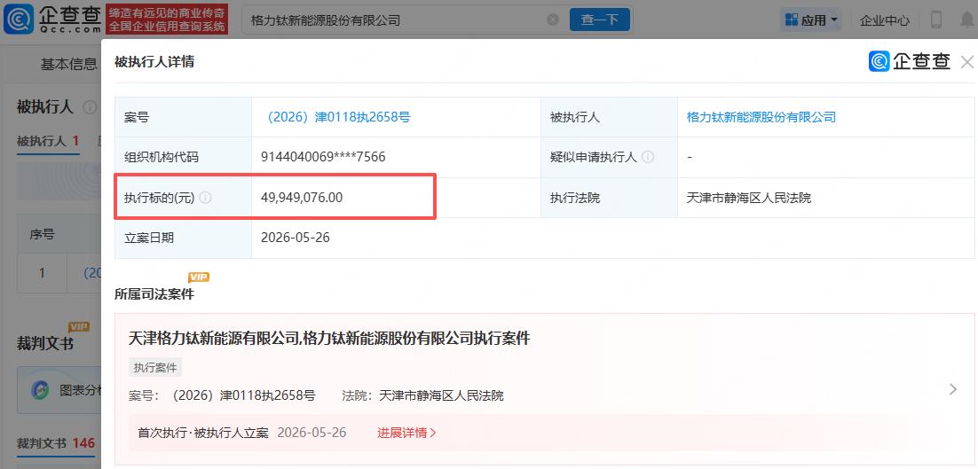
Task: Switch to the 基本信息 tab
Action: pyautogui.click(x=68, y=64)
